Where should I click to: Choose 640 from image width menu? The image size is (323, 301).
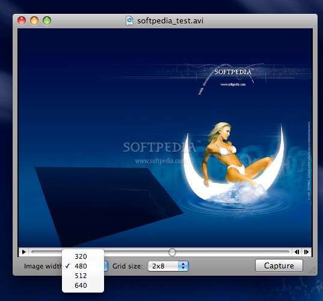[83, 285]
